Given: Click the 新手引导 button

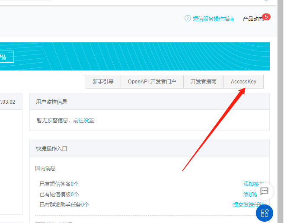Looking at the screenshot, I should 103,82.
